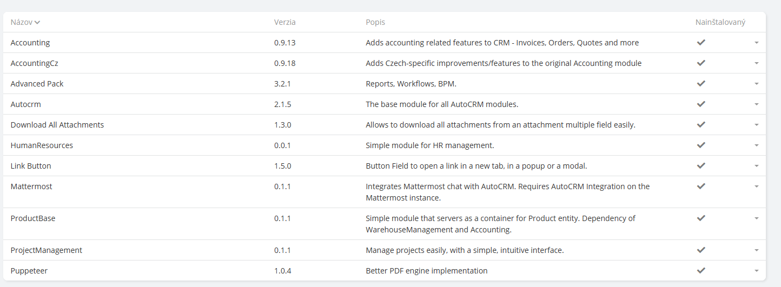Select the Puppeteer extension row name

29,271
